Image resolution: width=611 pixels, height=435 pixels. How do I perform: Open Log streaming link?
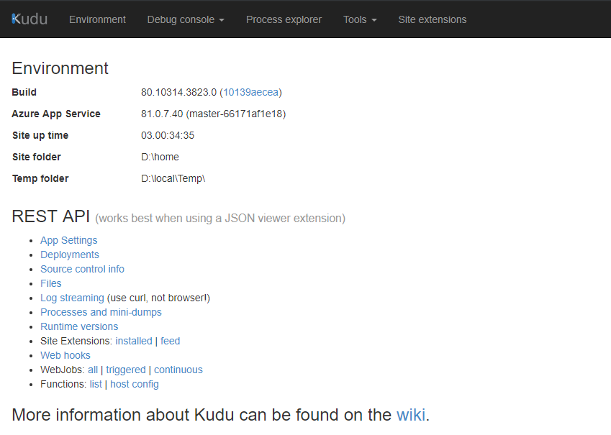click(72, 298)
